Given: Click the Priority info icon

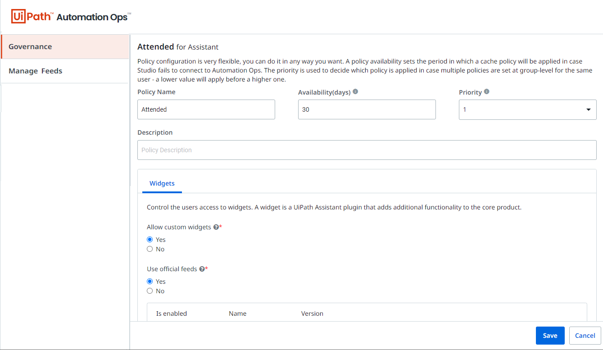Looking at the screenshot, I should [x=486, y=91].
